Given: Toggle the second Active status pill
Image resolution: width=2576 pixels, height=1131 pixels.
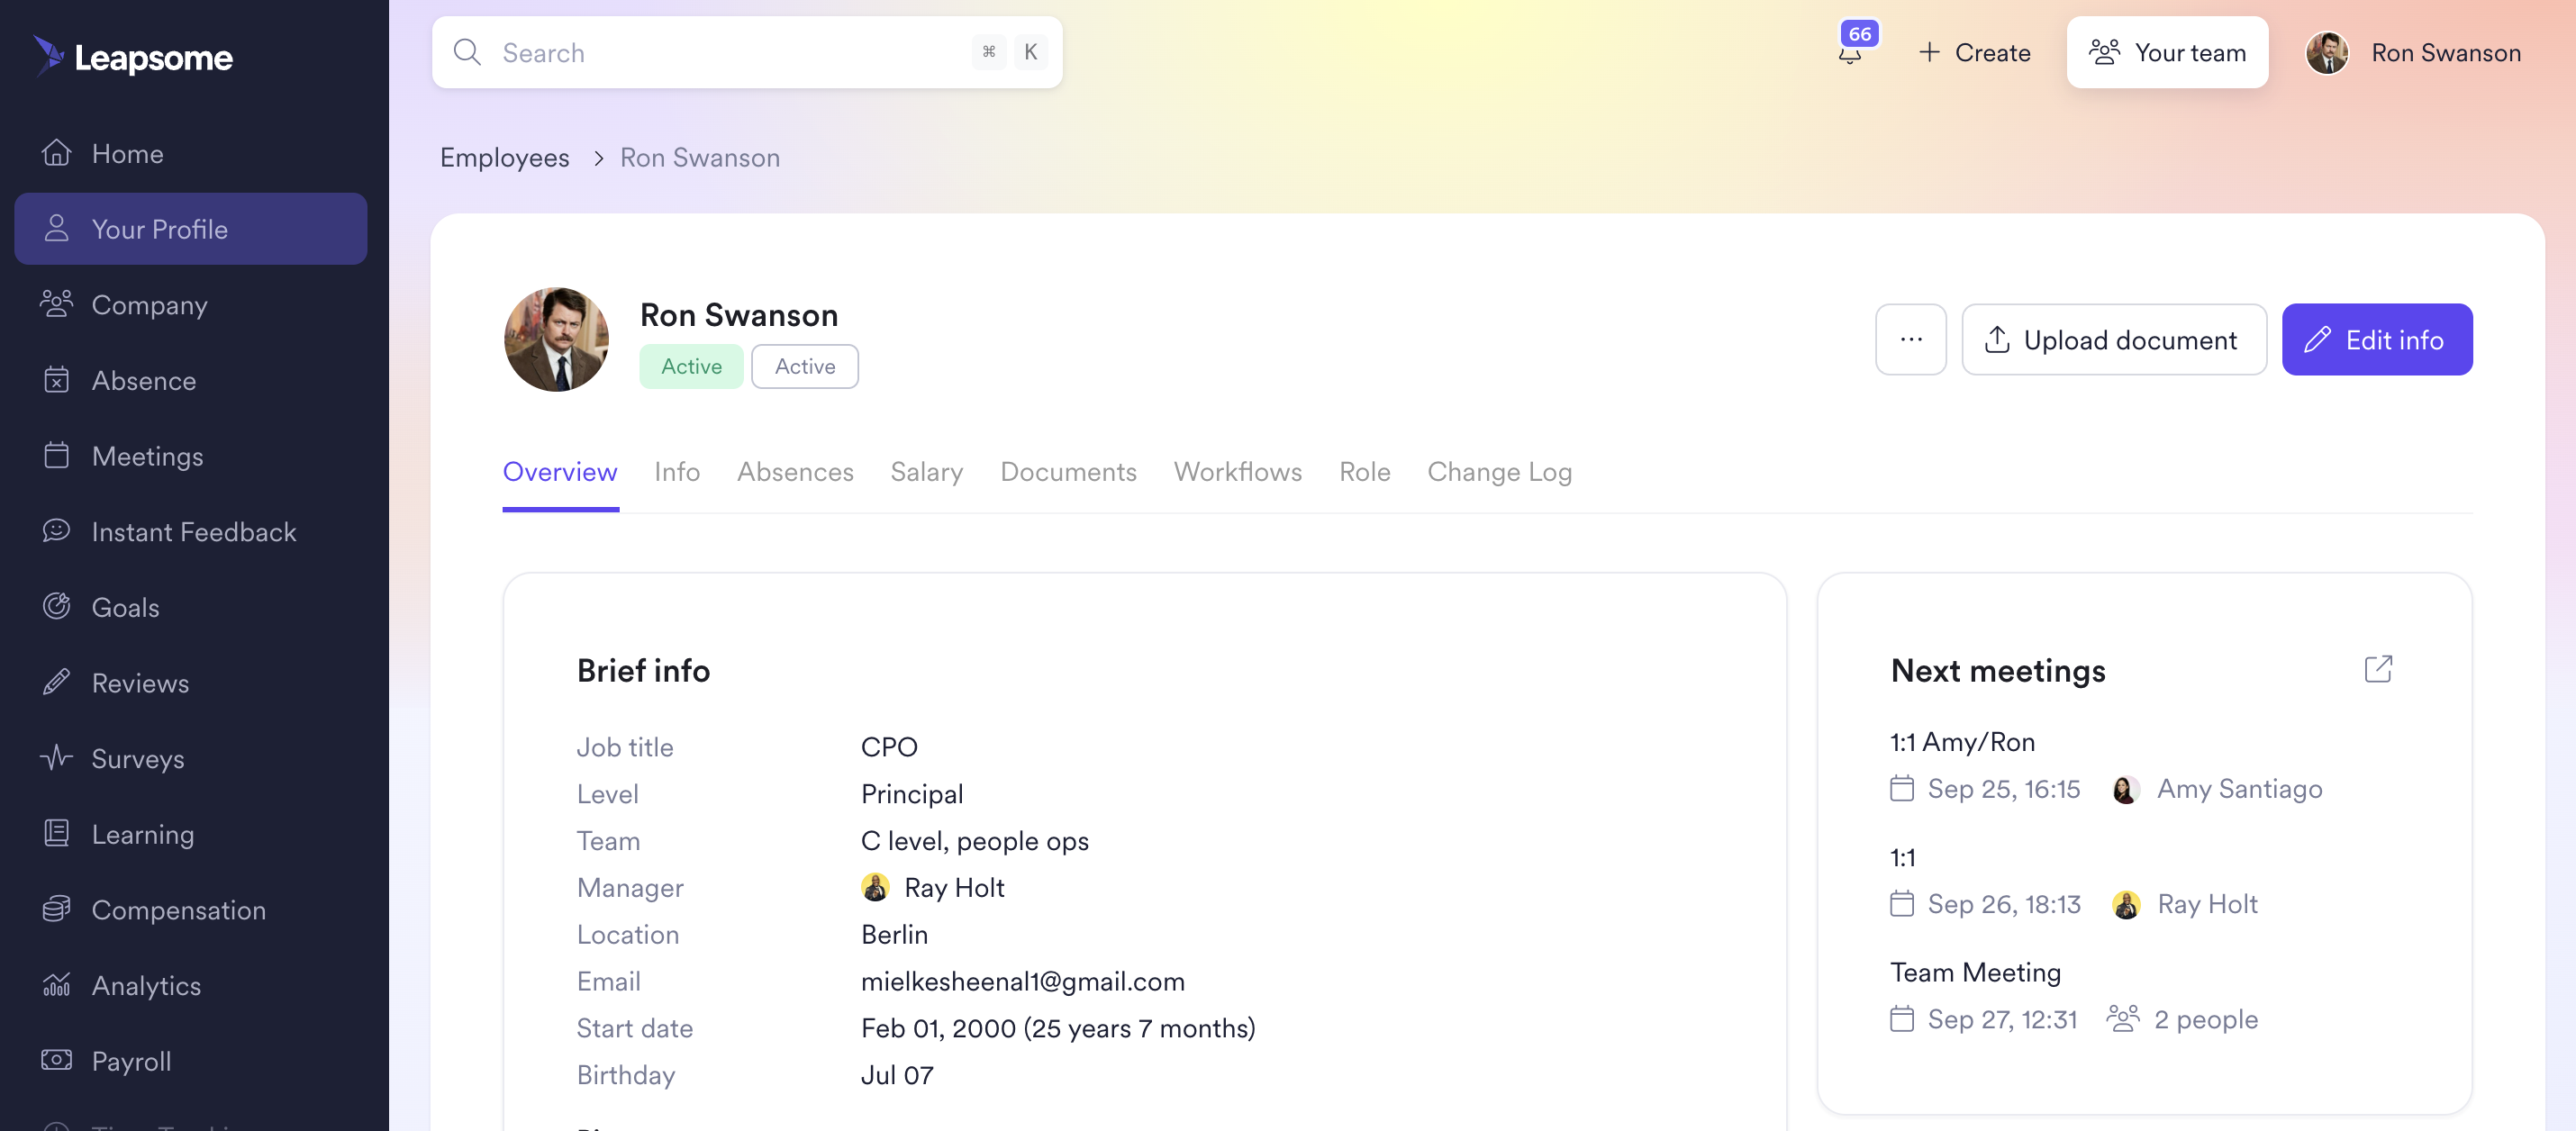Looking at the screenshot, I should (x=804, y=366).
